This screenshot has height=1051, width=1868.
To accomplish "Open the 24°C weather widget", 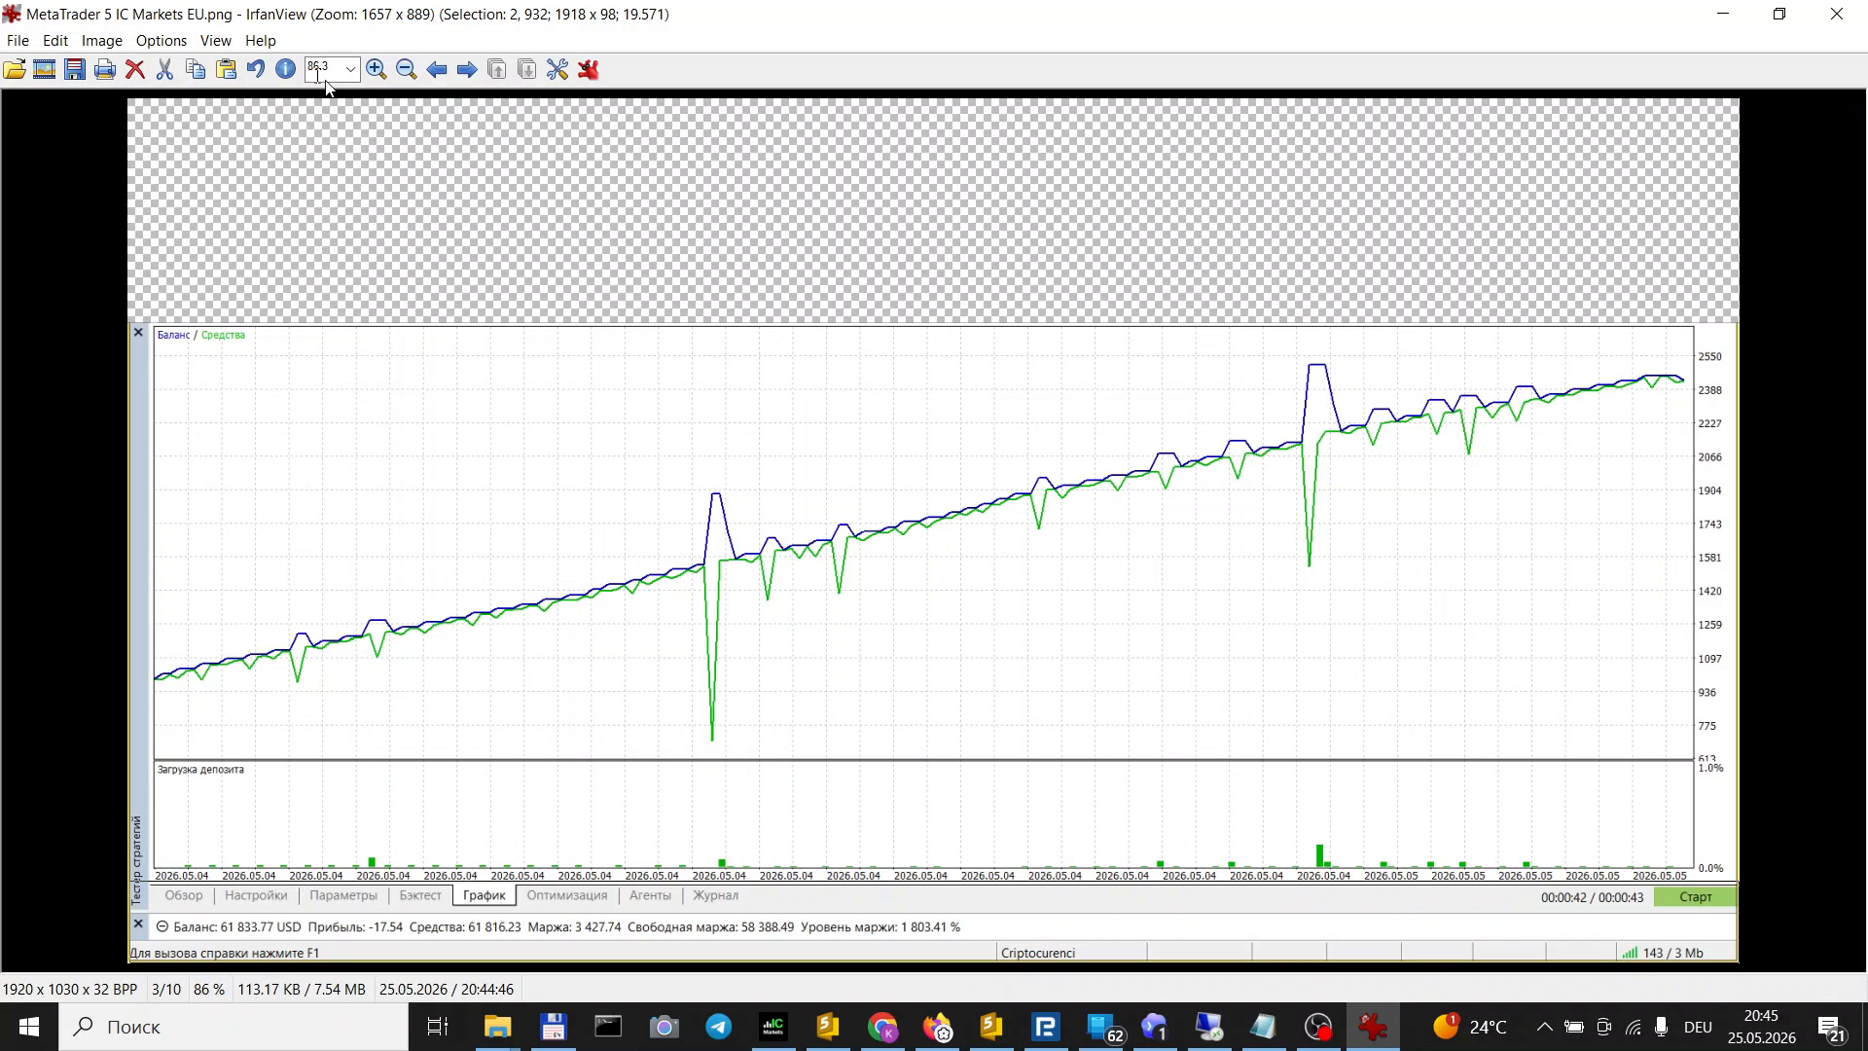I will [1469, 1027].
